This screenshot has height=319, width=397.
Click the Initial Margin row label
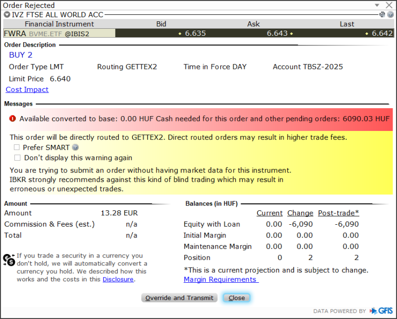pos(204,235)
